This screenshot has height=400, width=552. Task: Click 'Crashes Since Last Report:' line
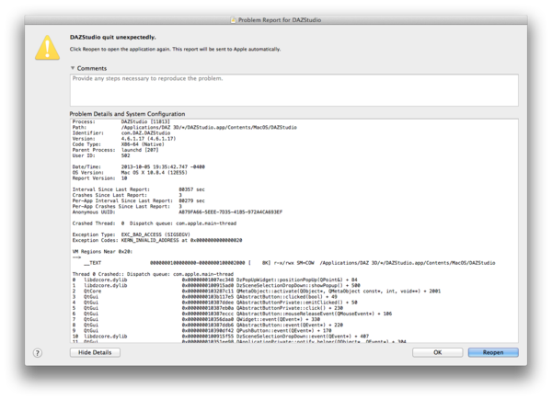(x=127, y=195)
